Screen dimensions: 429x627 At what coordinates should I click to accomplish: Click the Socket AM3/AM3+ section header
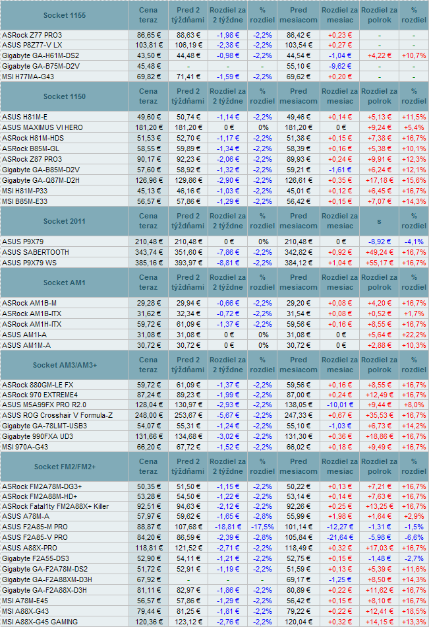tap(65, 365)
